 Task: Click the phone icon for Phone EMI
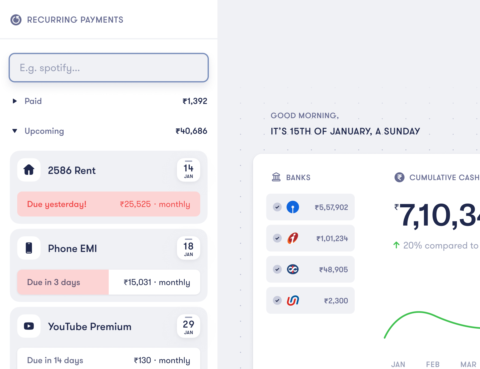pyautogui.click(x=29, y=248)
